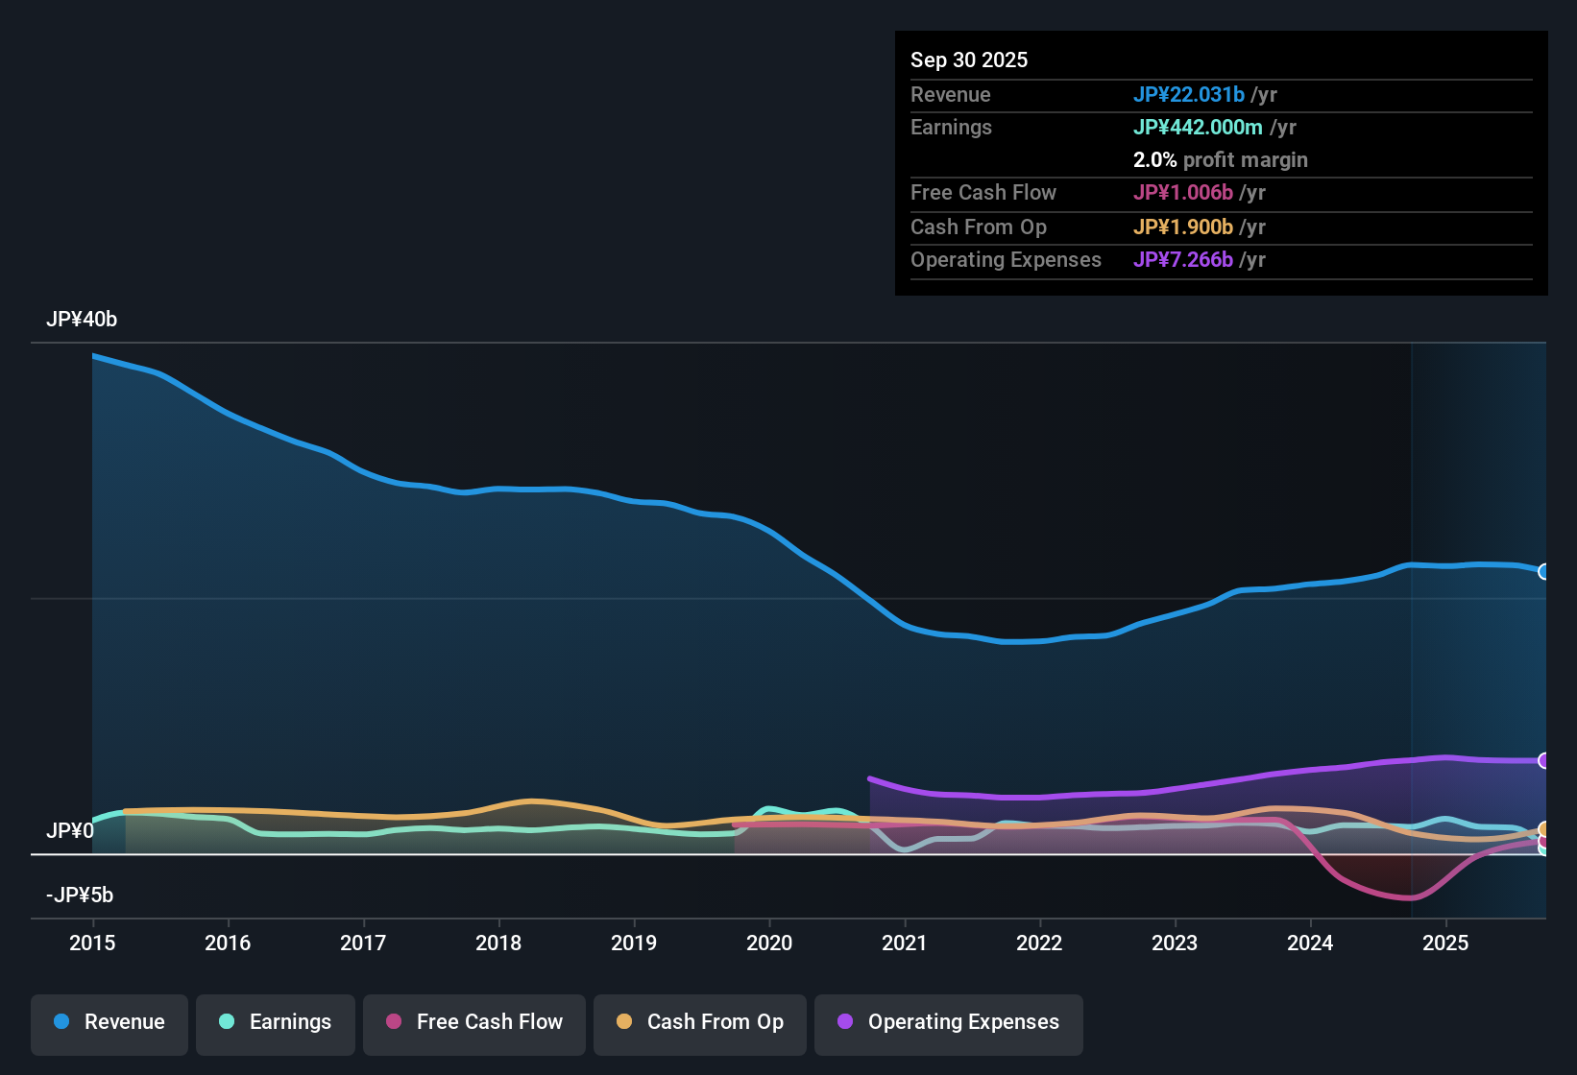
Task: Toggle the Free Cash Flow series off
Action: coord(473,1024)
